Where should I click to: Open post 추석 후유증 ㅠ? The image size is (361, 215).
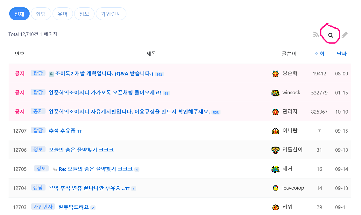pyautogui.click(x=65, y=131)
